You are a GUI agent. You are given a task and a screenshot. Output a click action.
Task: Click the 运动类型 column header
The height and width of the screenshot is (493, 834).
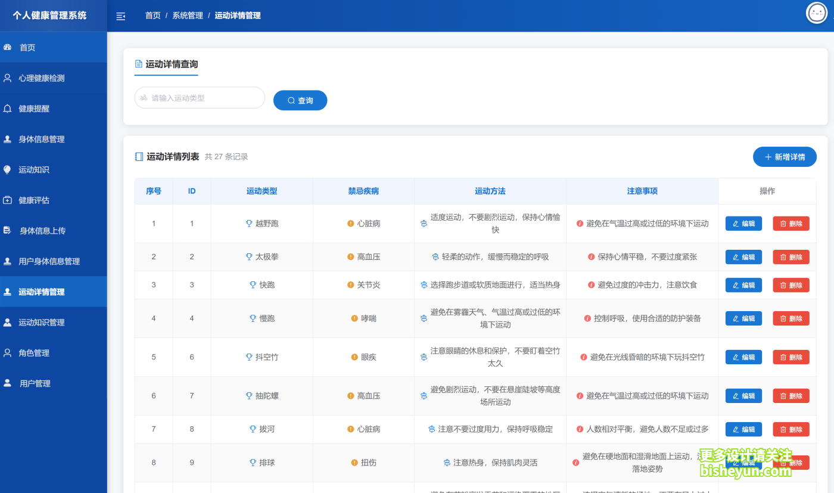[262, 191]
